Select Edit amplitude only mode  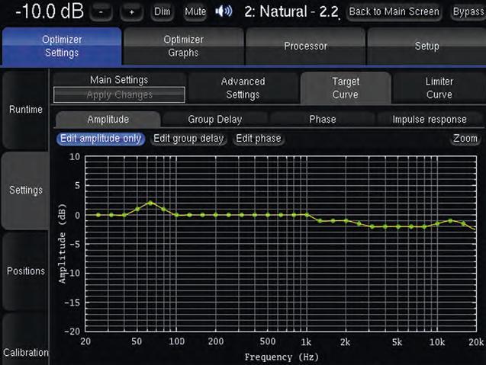101,139
